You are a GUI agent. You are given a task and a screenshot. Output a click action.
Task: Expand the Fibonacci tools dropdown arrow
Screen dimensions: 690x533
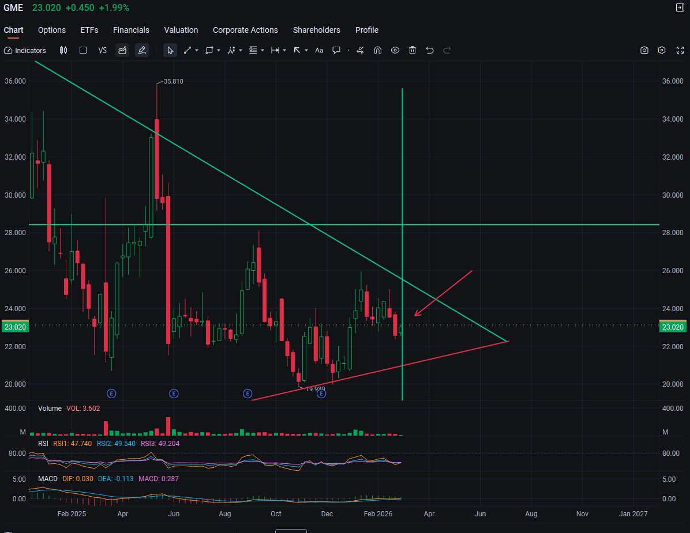tap(262, 51)
